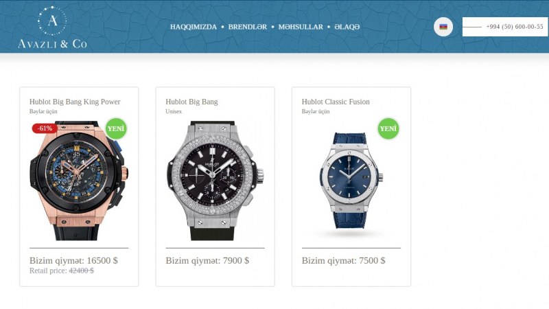The image size is (549, 309).
Task: Go to the MƏHSULLAR page
Action: pos(301,27)
